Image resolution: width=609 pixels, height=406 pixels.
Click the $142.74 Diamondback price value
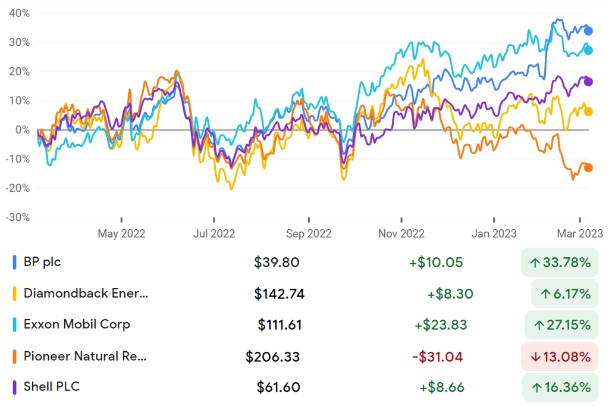pos(280,293)
